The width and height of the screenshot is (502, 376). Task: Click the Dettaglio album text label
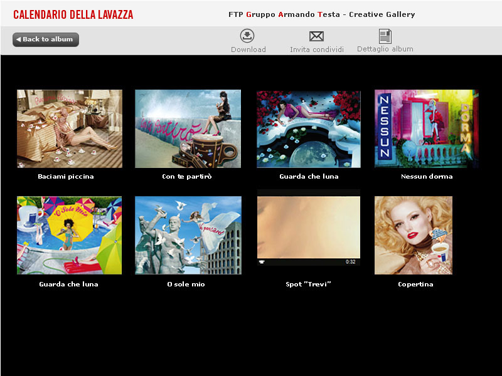tap(385, 49)
